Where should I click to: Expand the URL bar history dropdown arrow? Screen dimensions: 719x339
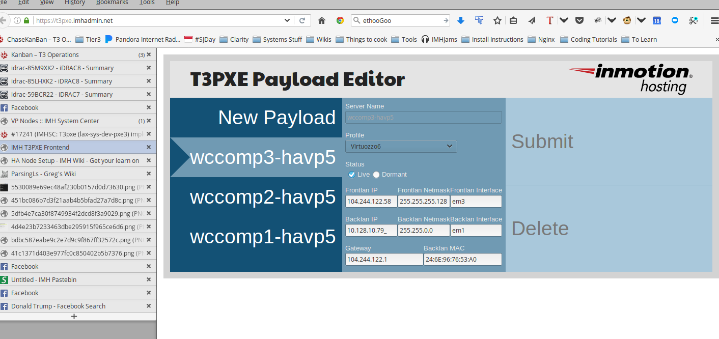(x=287, y=21)
